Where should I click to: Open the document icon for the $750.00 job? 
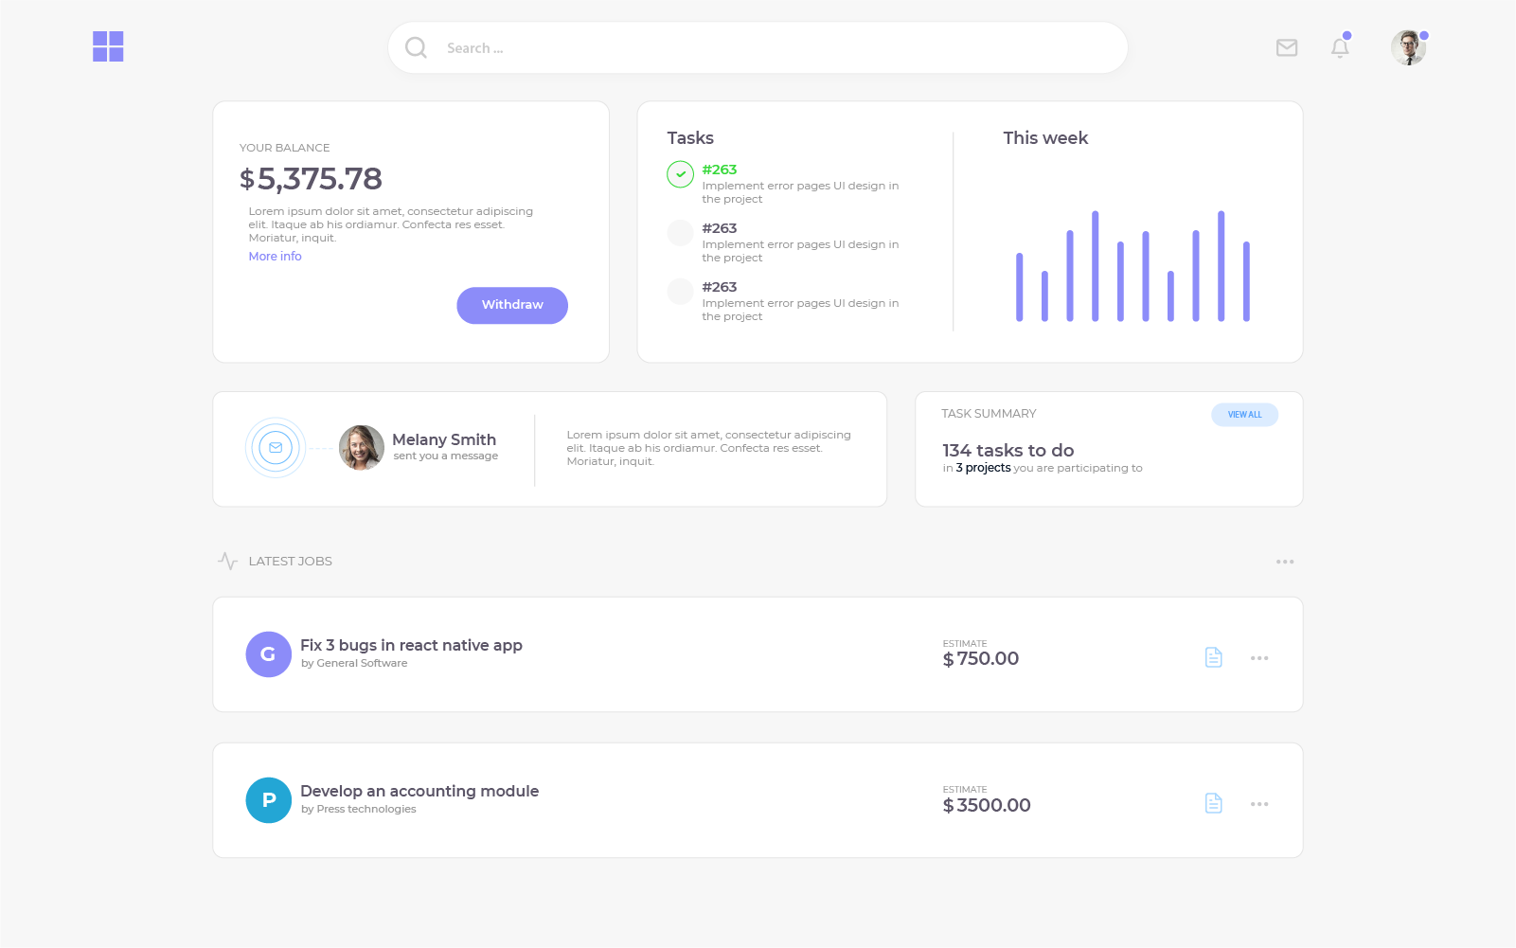click(x=1213, y=657)
